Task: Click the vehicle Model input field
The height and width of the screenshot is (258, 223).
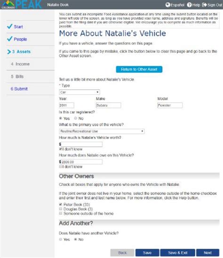Action: coord(170,105)
